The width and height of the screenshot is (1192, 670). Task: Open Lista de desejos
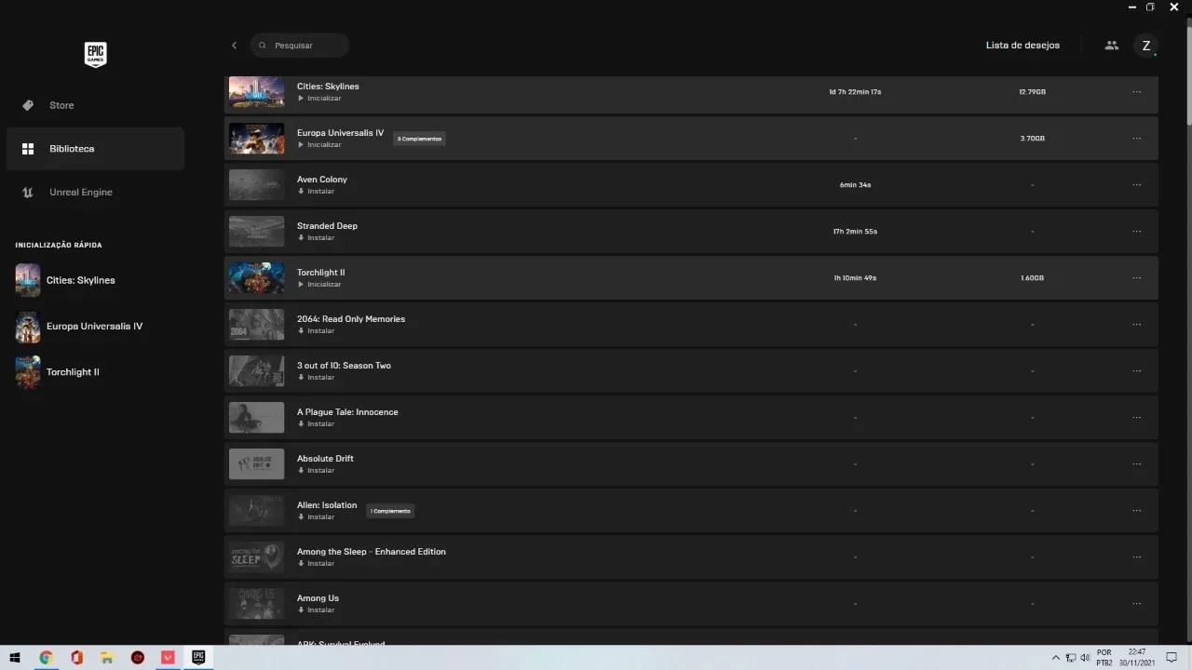click(x=1023, y=46)
